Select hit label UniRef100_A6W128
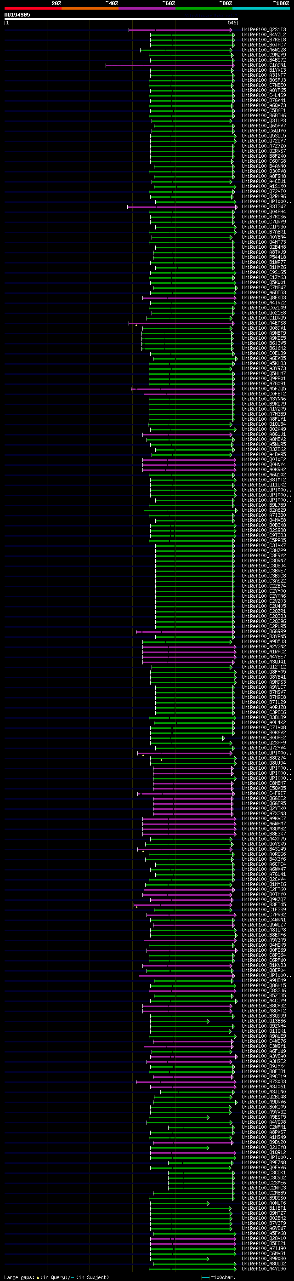Image resolution: width=294 pixels, height=1281 pixels. (264, 50)
